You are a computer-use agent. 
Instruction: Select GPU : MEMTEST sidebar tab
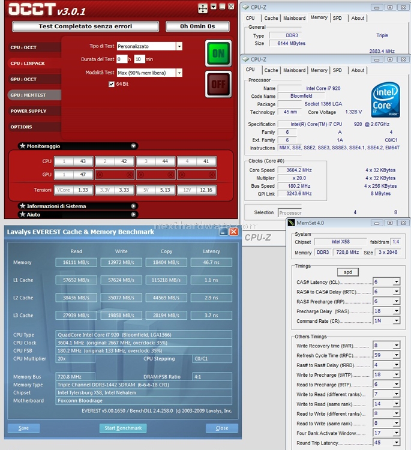pyautogui.click(x=34, y=95)
